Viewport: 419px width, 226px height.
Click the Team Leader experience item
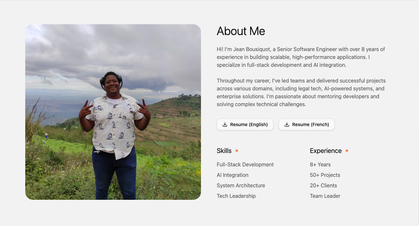325,196
